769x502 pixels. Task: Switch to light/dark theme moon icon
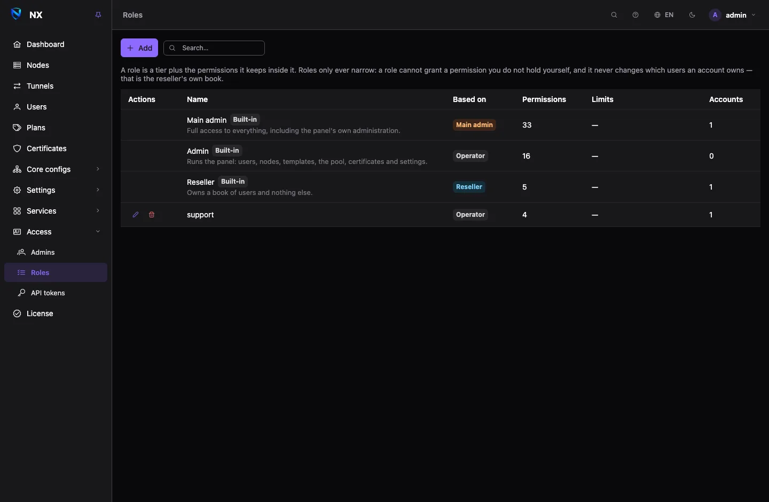[693, 15]
